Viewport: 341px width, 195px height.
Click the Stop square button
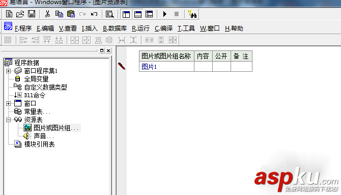(177, 14)
